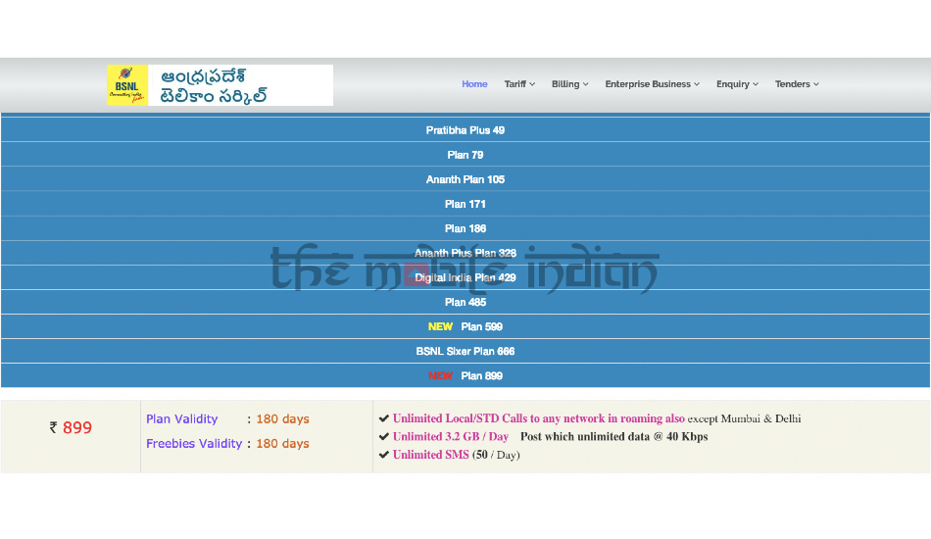The width and height of the screenshot is (931, 539).
Task: Choose the Plan 485 row
Action: [x=465, y=302]
